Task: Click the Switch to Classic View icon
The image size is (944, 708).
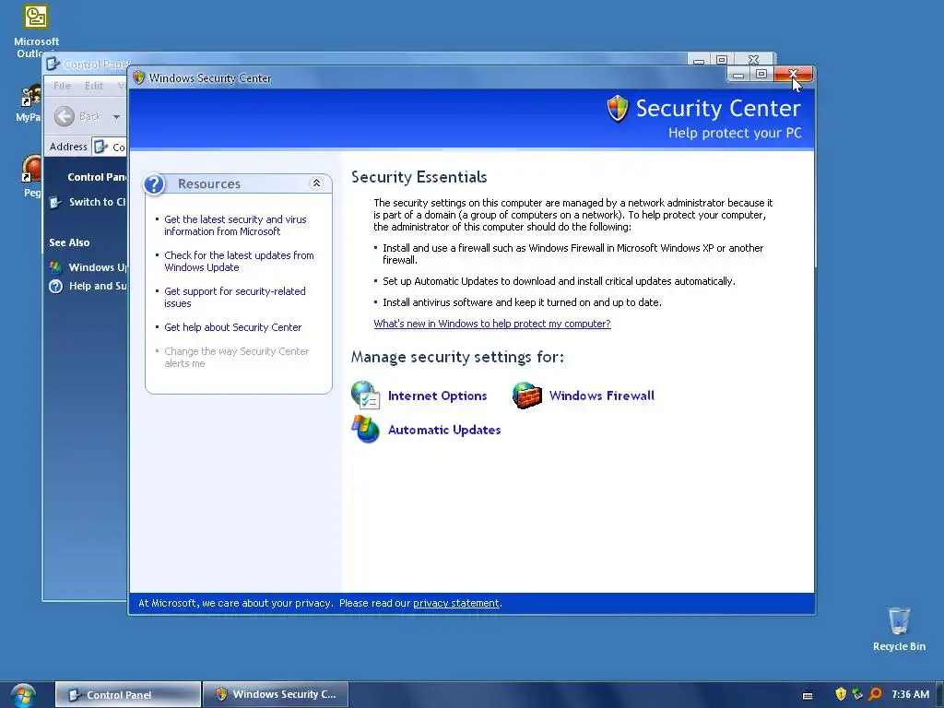Action: tap(56, 202)
